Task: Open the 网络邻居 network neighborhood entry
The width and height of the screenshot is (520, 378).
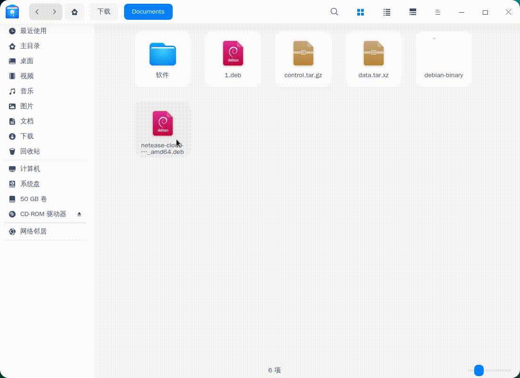Action: [x=33, y=231]
